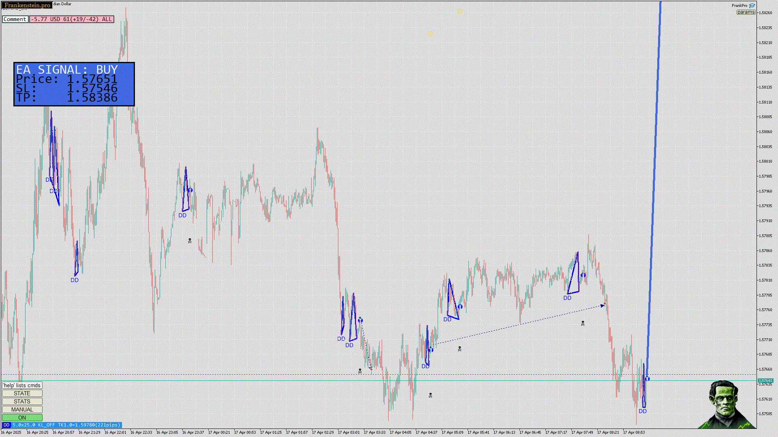Image resolution: width=778 pixels, height=437 pixels.
Task: Click the skull marker near 17 Apr 07:49
Action: 583,323
